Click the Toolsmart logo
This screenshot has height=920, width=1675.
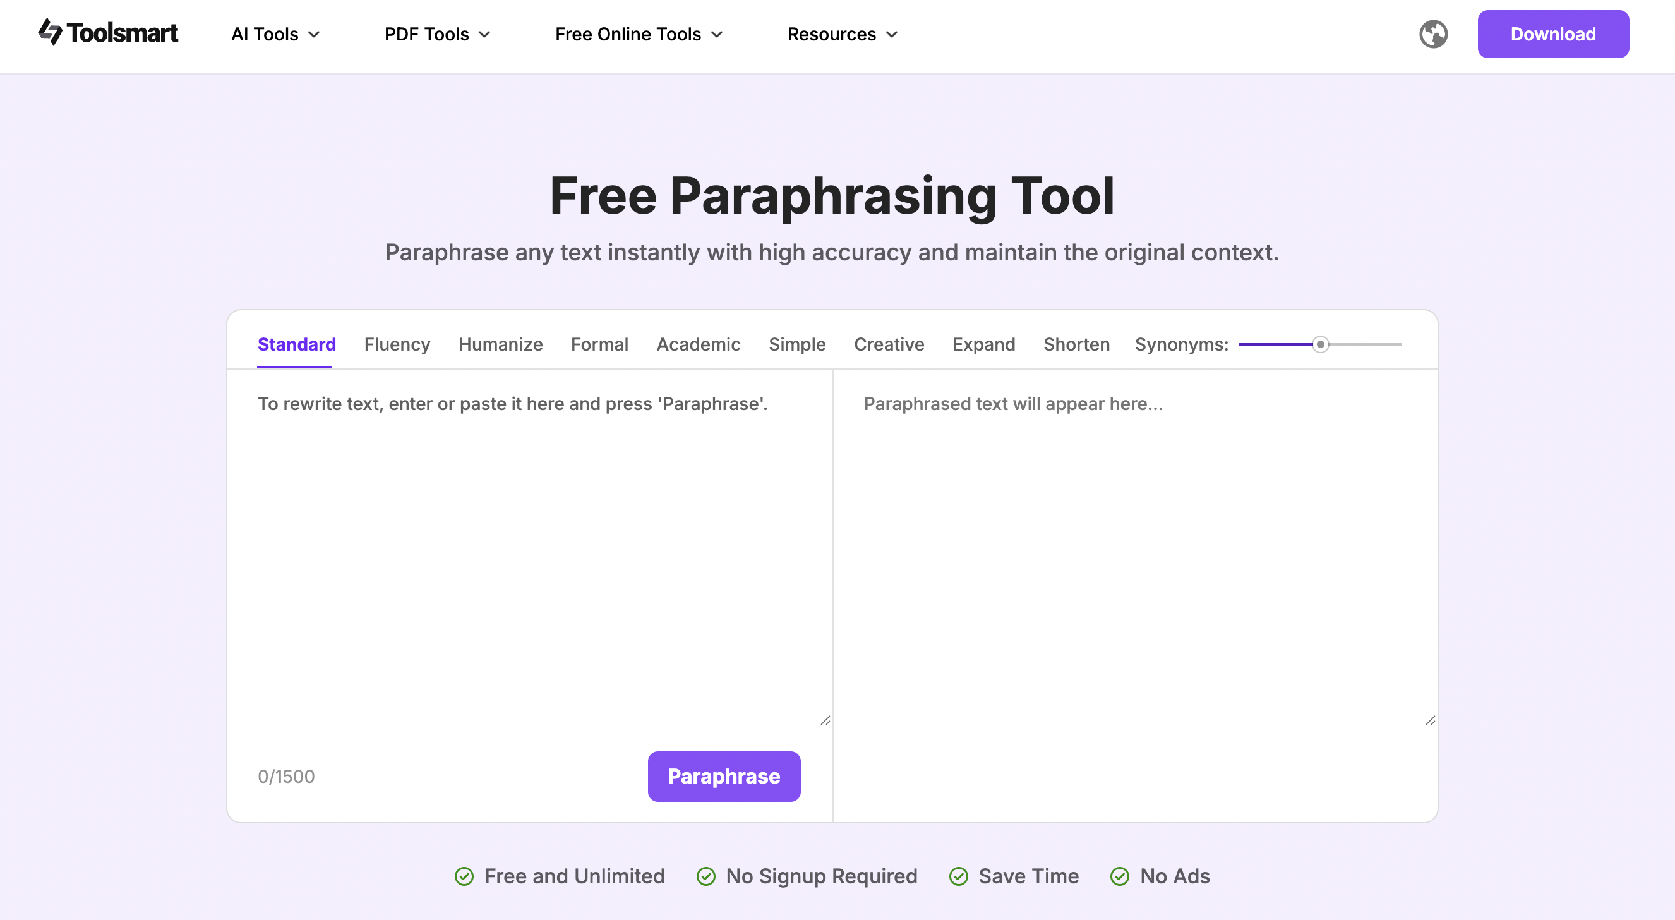tap(108, 32)
